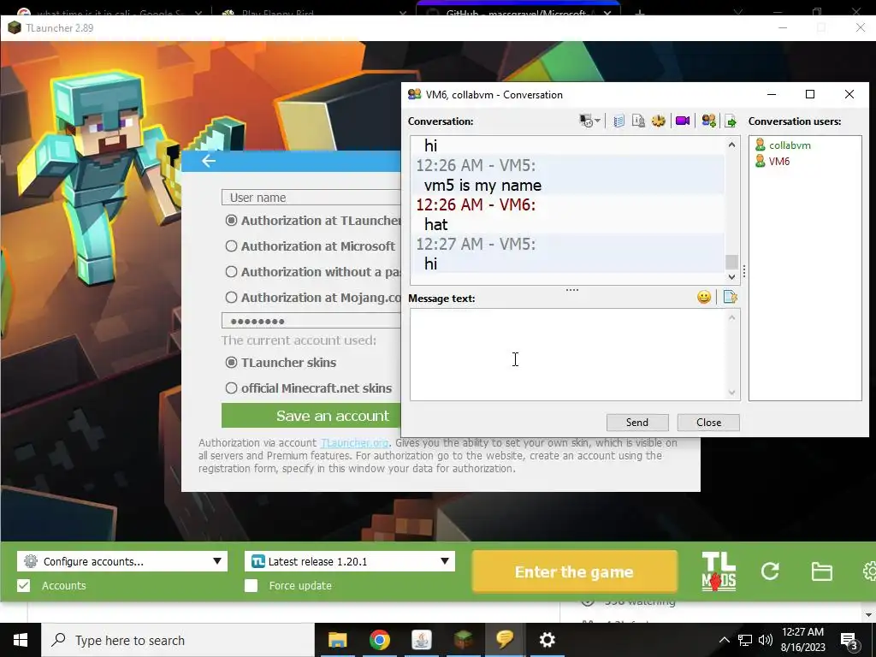This screenshot has height=657, width=876.
Task: Open the TLauncher.org link
Action: tap(355, 443)
